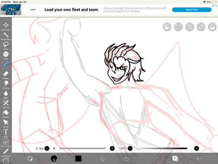Screen dimensions: 218x164
Task: Tap the battery status indicator
Action: tap(214, 2)
